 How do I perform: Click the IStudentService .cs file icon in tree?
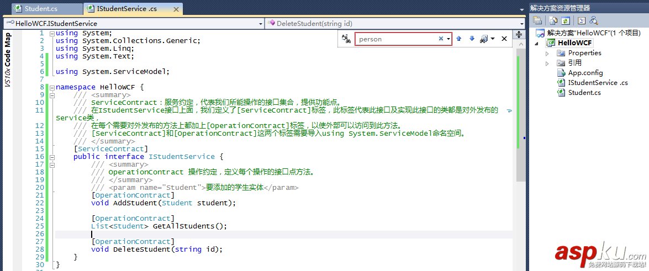click(x=561, y=83)
